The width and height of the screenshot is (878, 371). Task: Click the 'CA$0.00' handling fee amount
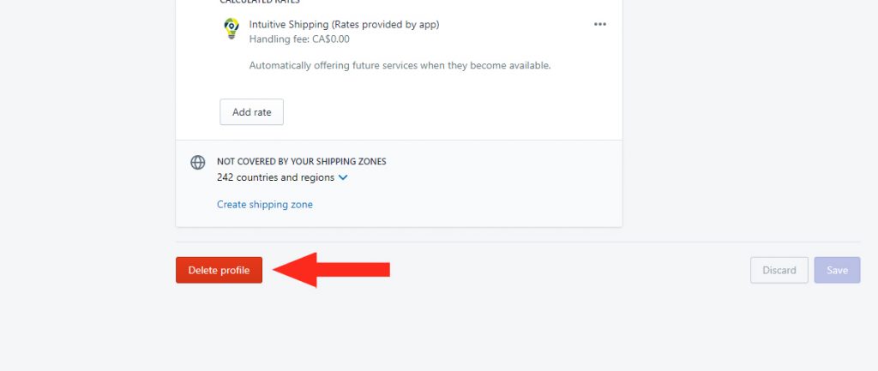coord(331,39)
